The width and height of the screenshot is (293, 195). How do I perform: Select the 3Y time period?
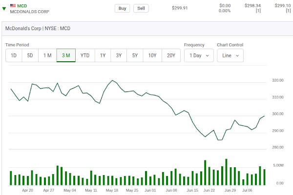point(119,55)
